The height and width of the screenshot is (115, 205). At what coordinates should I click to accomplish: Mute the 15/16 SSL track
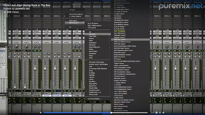coord(39,57)
